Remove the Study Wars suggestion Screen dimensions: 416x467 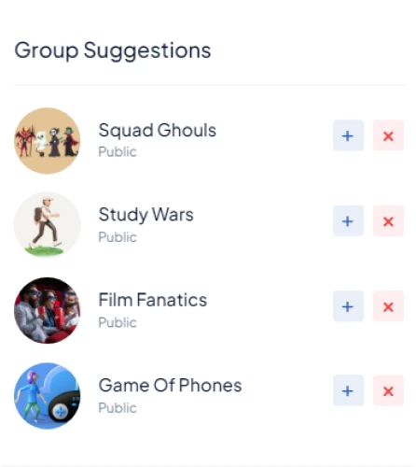388,220
